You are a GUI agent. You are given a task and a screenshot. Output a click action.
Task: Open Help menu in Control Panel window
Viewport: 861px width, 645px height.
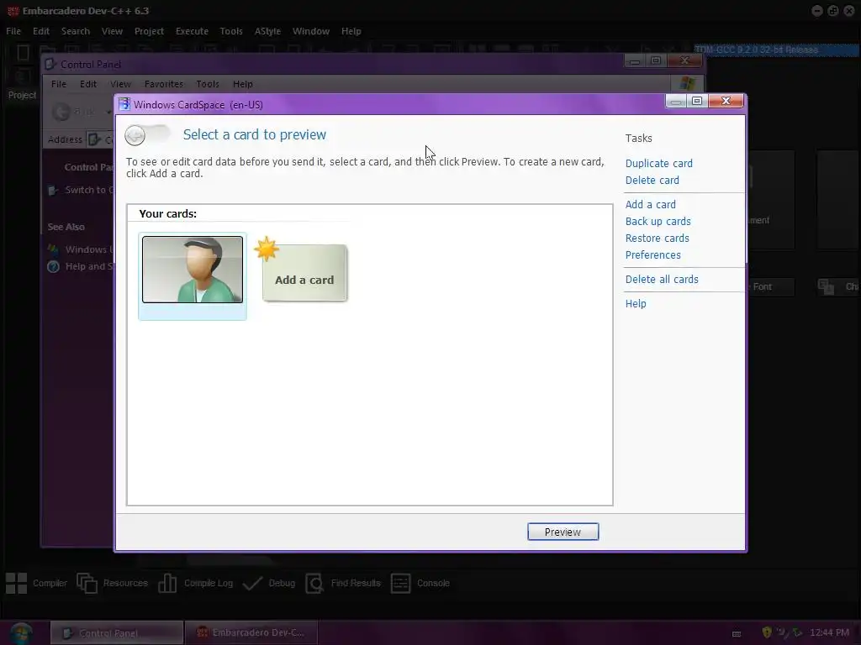pyautogui.click(x=243, y=84)
